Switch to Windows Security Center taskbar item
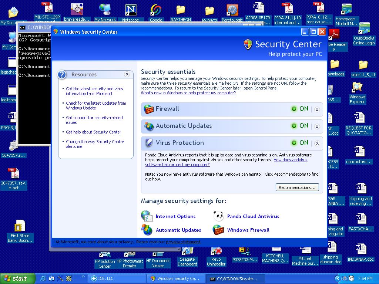379x284 pixels. (176, 278)
